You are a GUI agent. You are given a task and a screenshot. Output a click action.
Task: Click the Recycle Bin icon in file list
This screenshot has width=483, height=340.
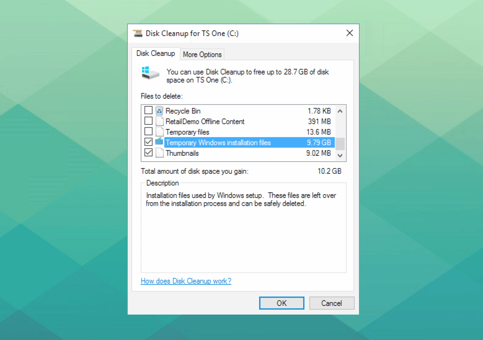[159, 110]
